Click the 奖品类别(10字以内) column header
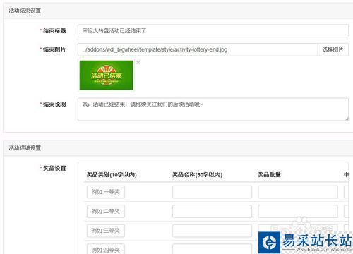The image size is (353, 254). tap(112, 175)
